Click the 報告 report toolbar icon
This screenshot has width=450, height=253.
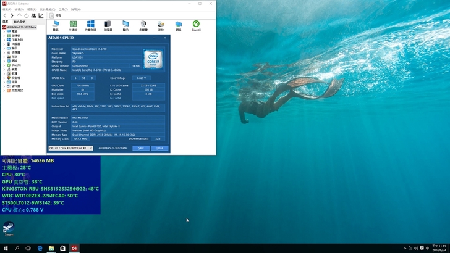pyautogui.click(x=54, y=15)
